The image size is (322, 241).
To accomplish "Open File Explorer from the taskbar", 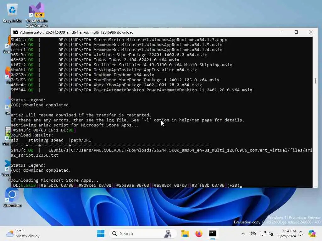I will point(185,233).
